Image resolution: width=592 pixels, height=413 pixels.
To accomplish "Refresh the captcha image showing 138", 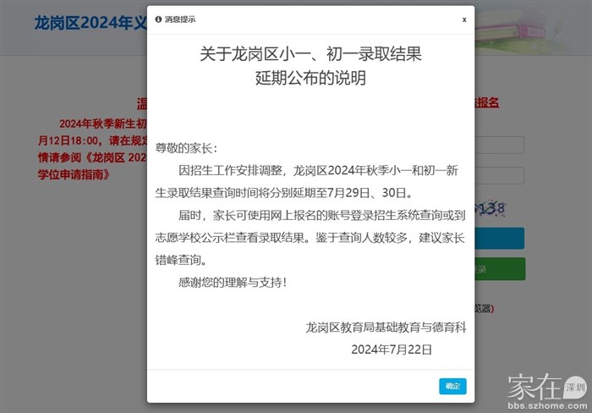I will [490, 208].
